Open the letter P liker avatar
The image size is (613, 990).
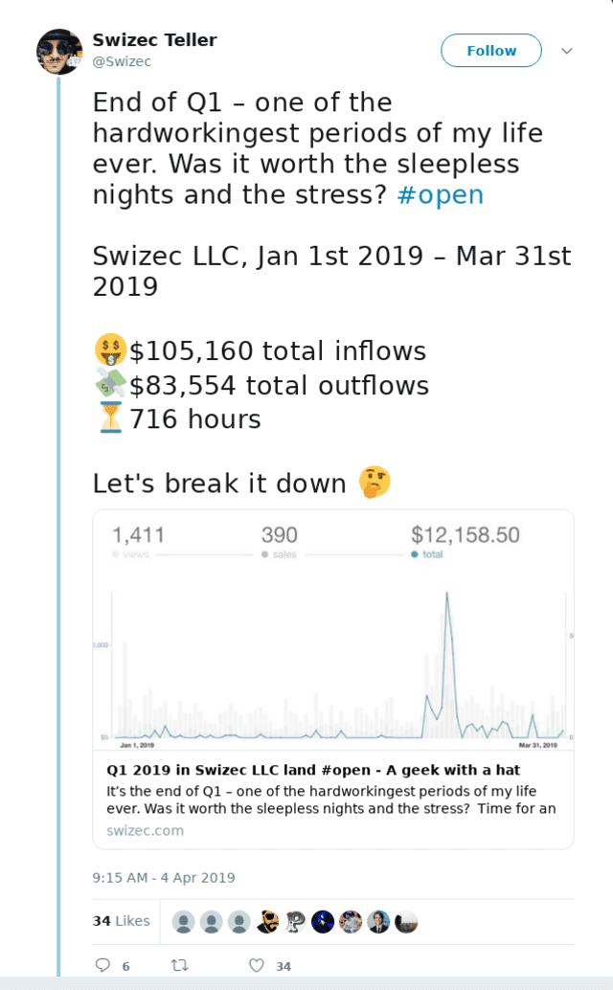point(295,921)
